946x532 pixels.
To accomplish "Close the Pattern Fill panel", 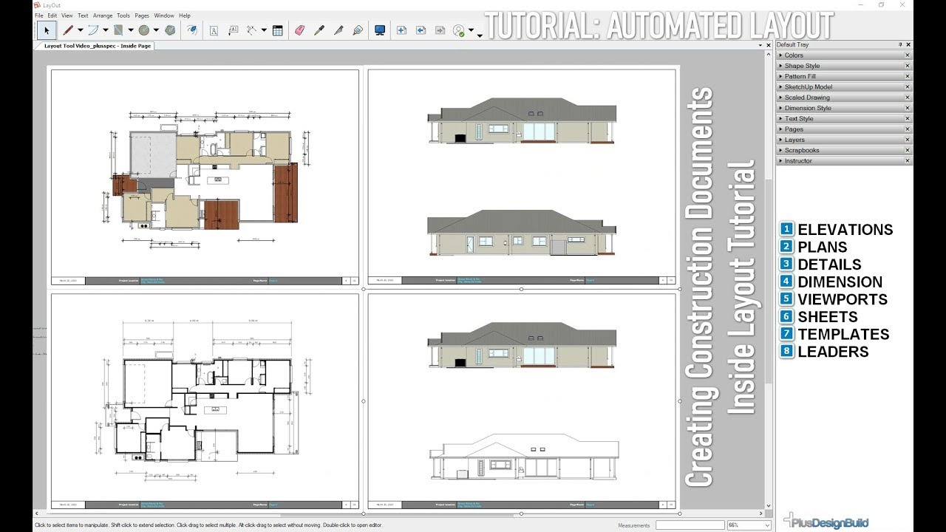I will [908, 76].
